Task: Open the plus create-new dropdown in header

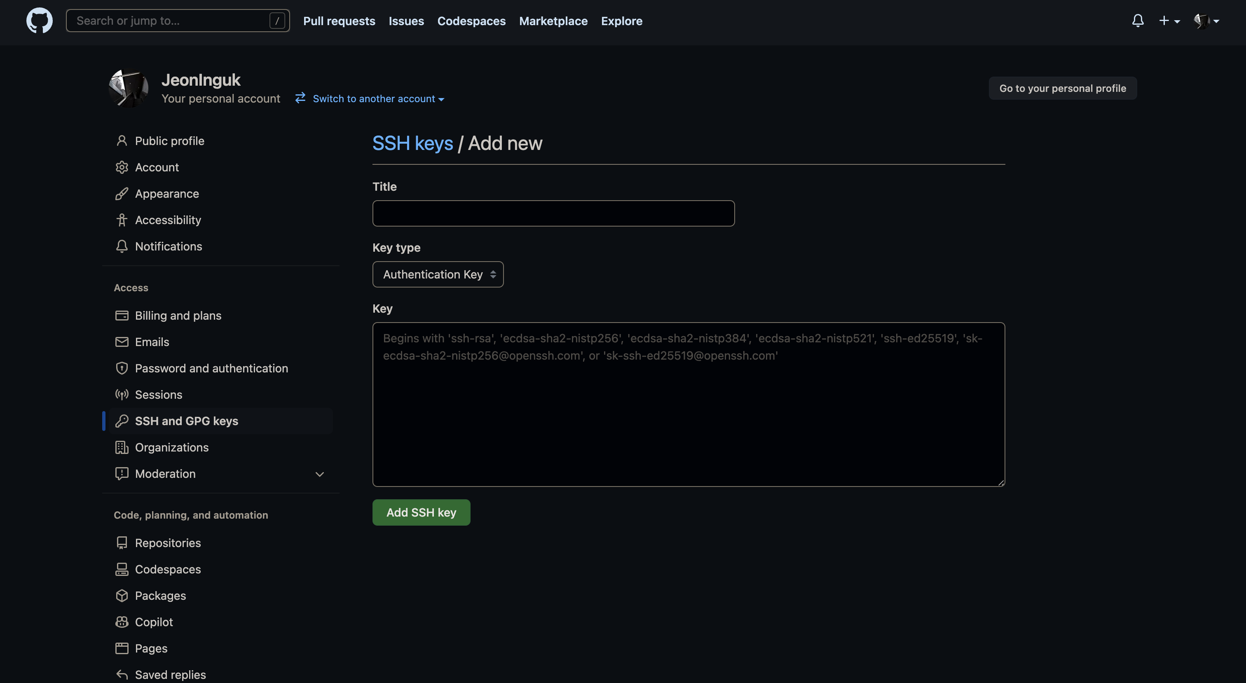Action: coord(1169,21)
